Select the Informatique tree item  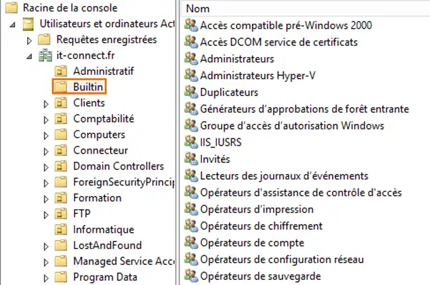pyautogui.click(x=103, y=230)
